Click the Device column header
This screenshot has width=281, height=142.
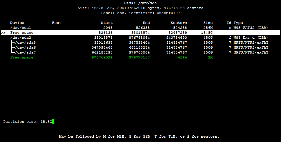pyautogui.click(x=17, y=23)
